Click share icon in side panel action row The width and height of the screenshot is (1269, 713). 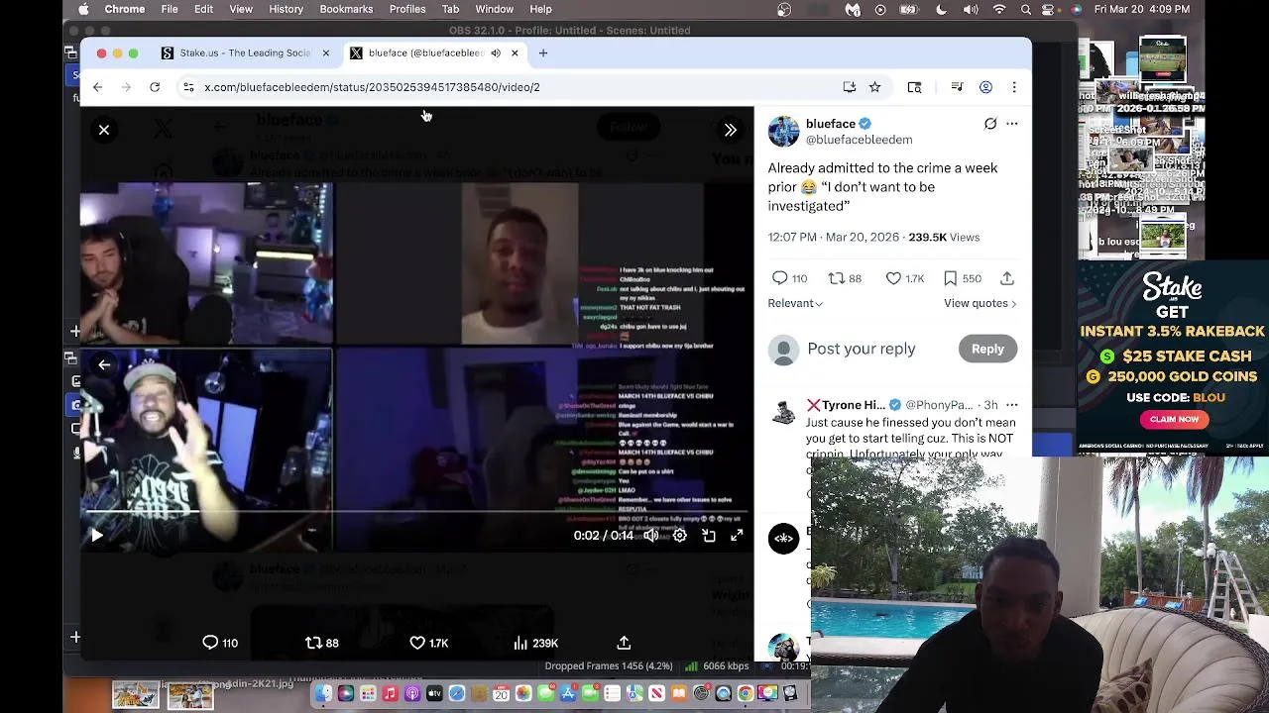pos(1007,278)
